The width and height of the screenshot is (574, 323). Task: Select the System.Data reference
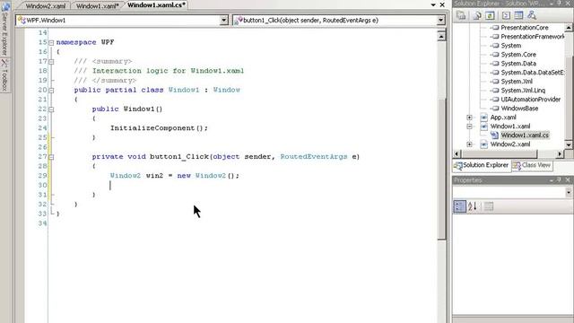(x=518, y=64)
